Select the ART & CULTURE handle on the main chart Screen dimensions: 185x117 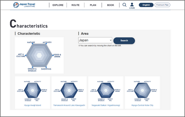(x=26, y=55)
